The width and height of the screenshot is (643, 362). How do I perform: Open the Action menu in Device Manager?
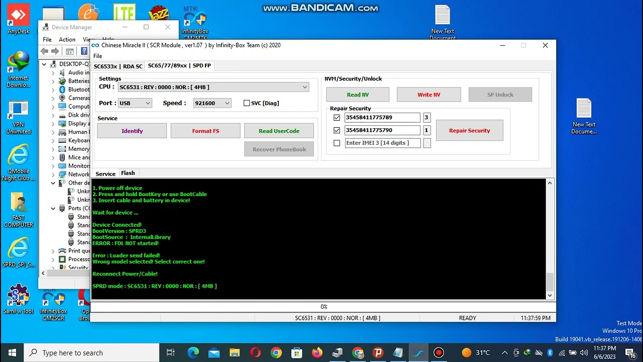pyautogui.click(x=67, y=40)
